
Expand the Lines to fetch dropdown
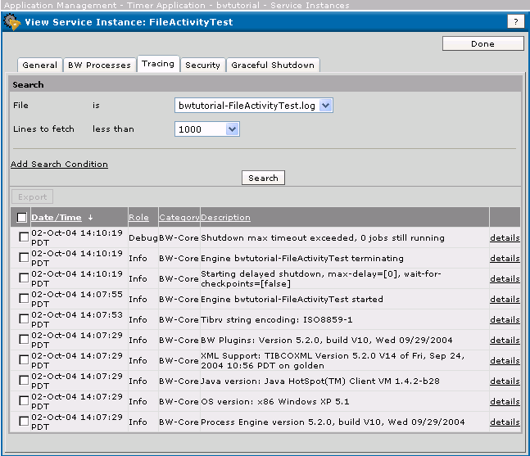(x=206, y=129)
